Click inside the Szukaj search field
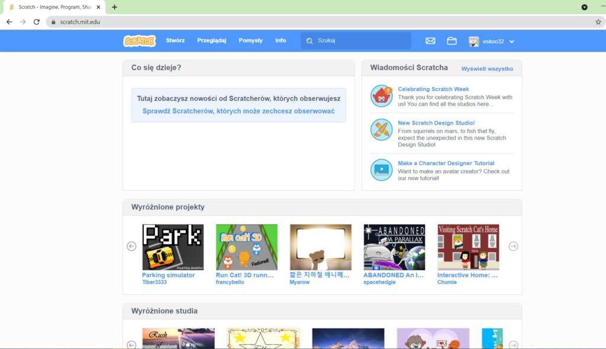This screenshot has height=349, width=606. pyautogui.click(x=361, y=41)
